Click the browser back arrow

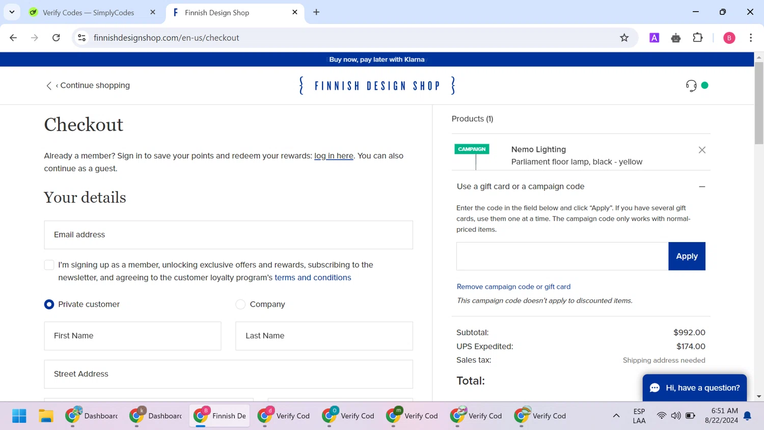(13, 38)
